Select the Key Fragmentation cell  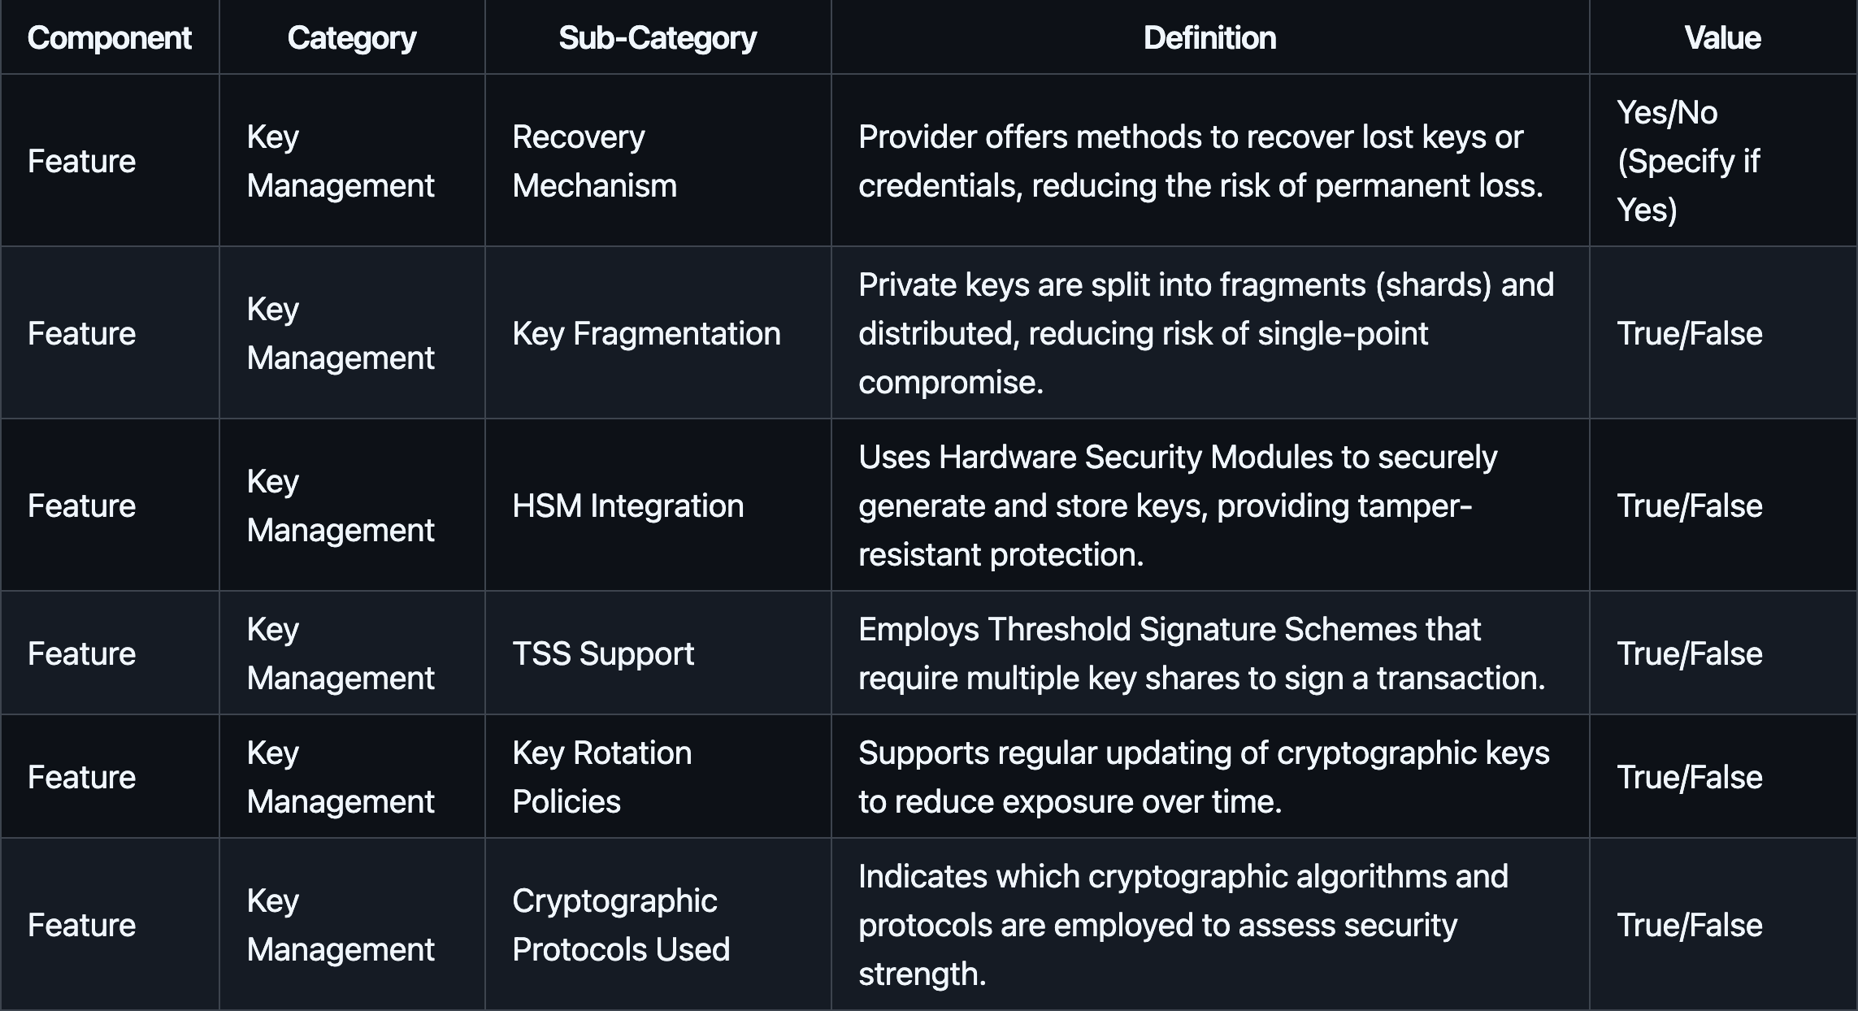pos(646,333)
